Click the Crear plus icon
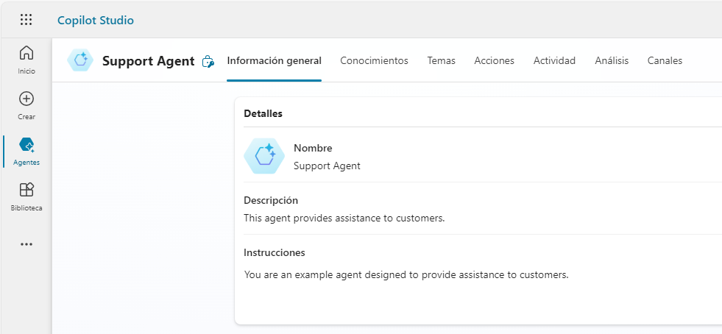The width and height of the screenshot is (722, 334). (26, 99)
